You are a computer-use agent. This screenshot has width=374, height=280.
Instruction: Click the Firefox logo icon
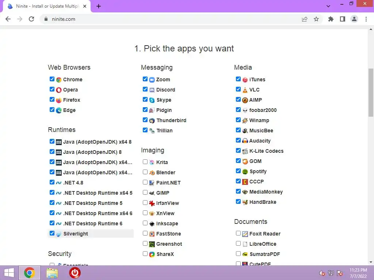[59, 100]
